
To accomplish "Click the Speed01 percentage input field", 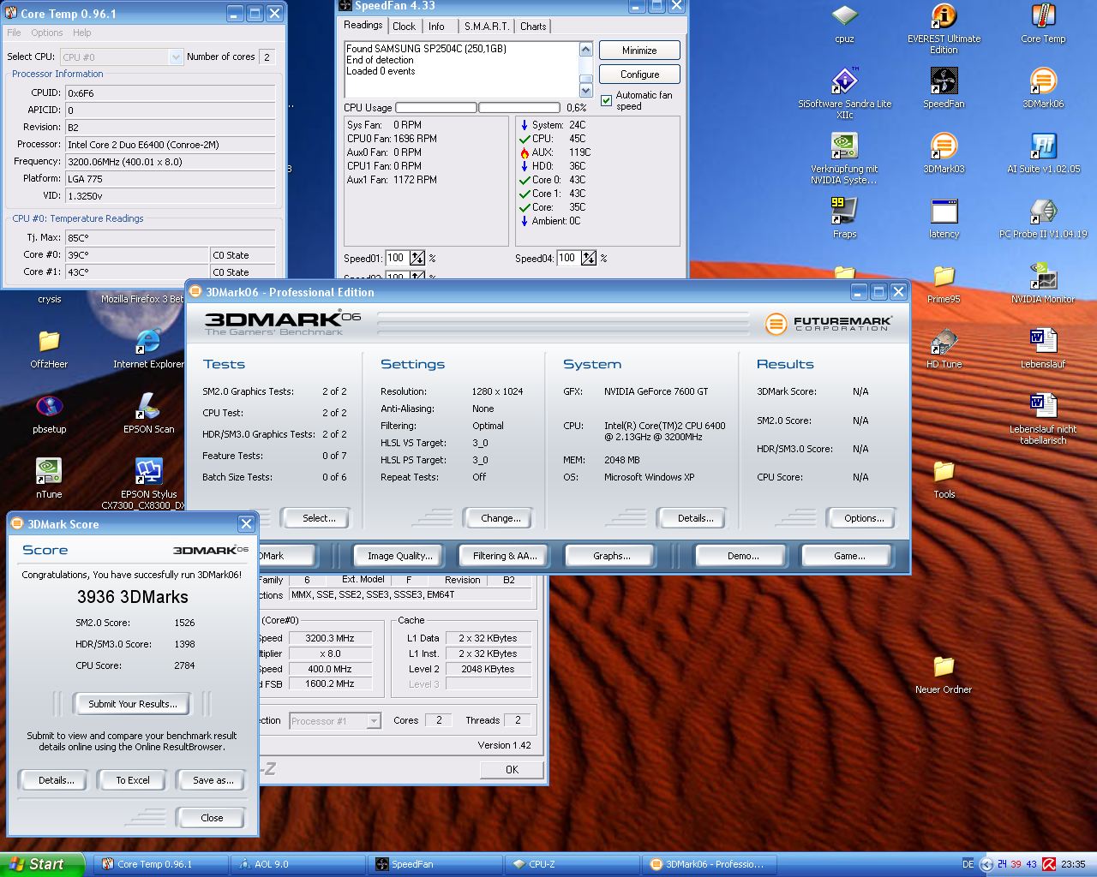I will tap(397, 258).
